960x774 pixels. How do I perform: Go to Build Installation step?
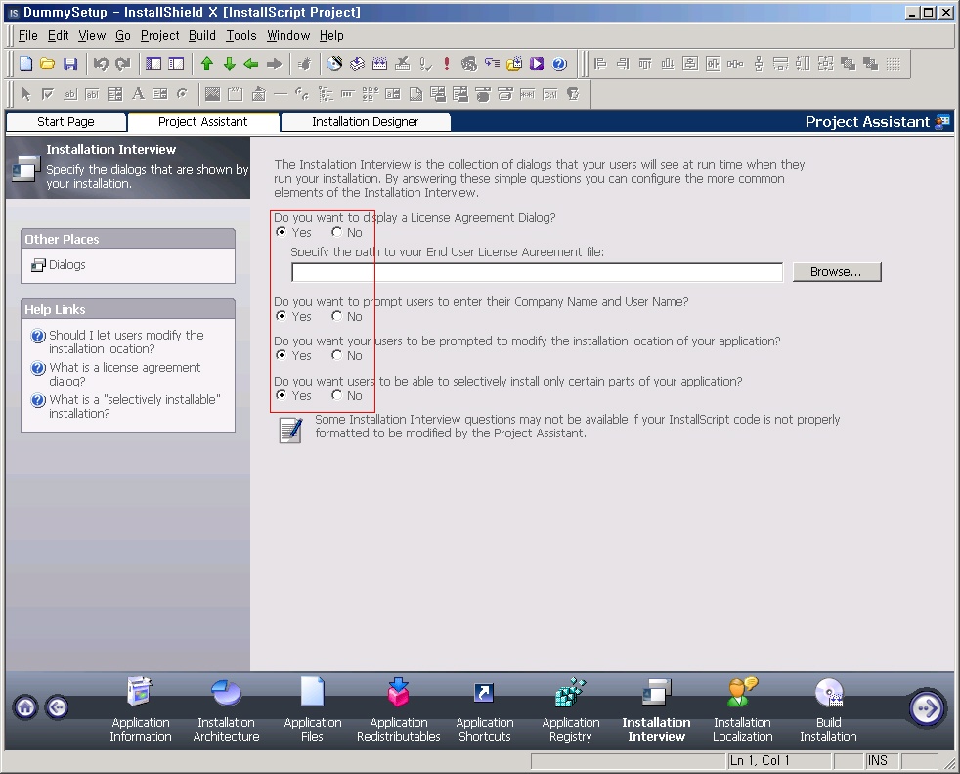[828, 709]
